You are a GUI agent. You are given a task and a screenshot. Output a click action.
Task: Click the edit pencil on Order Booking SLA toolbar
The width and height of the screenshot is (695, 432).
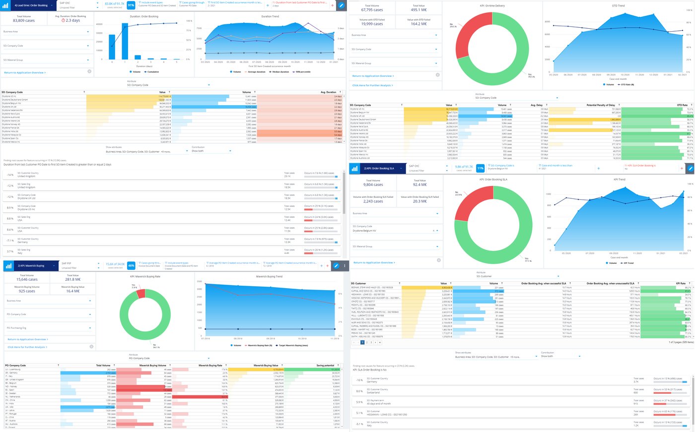[x=690, y=169]
